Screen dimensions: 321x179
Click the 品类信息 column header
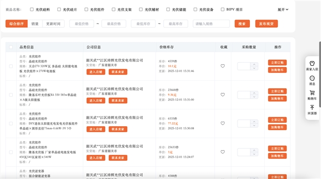(27, 47)
